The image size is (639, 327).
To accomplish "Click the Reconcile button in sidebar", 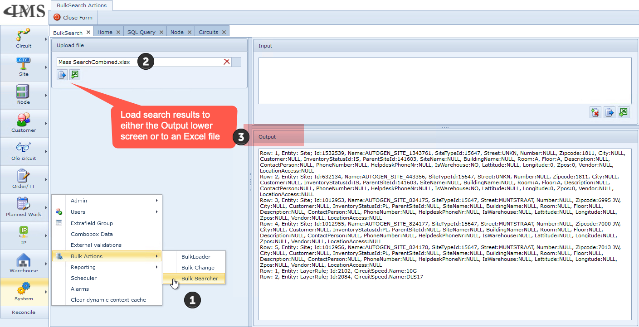I will [24, 312].
